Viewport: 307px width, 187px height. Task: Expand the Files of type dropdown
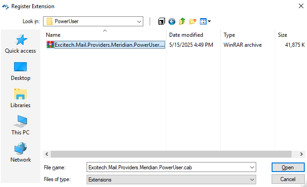pos(252,180)
